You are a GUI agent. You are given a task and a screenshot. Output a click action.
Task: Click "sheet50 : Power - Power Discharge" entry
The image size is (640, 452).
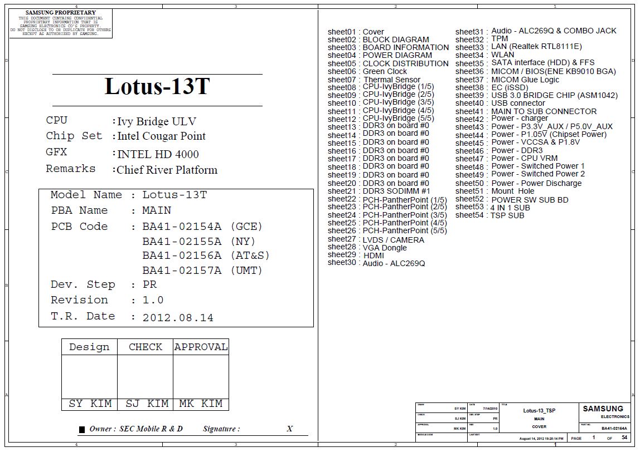pyautogui.click(x=519, y=183)
